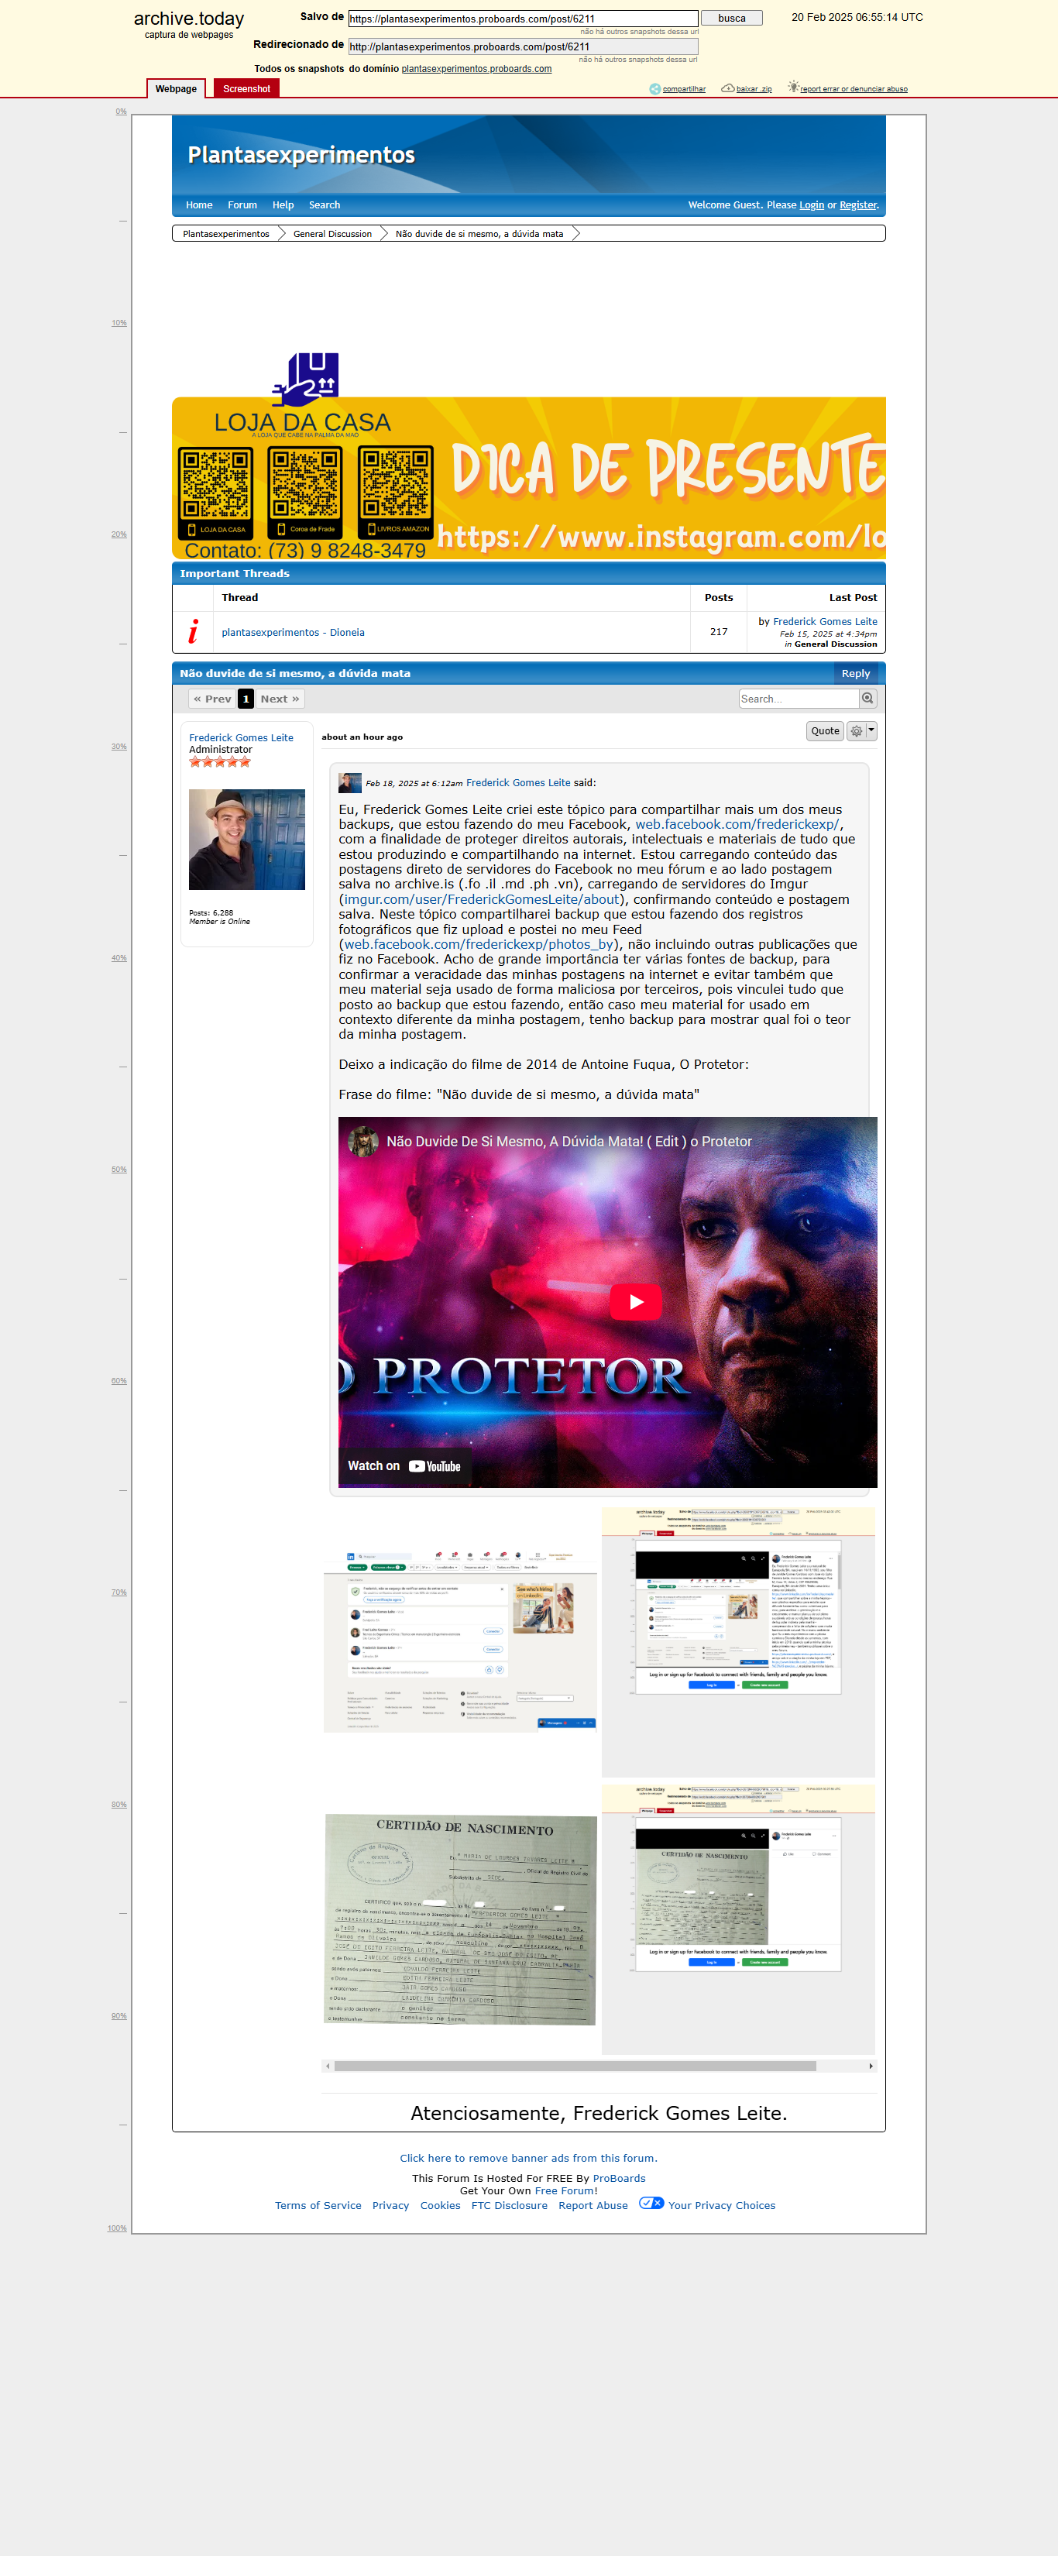The width and height of the screenshot is (1058, 2556).
Task: Click the small quoted author avatar
Action: coord(349,783)
